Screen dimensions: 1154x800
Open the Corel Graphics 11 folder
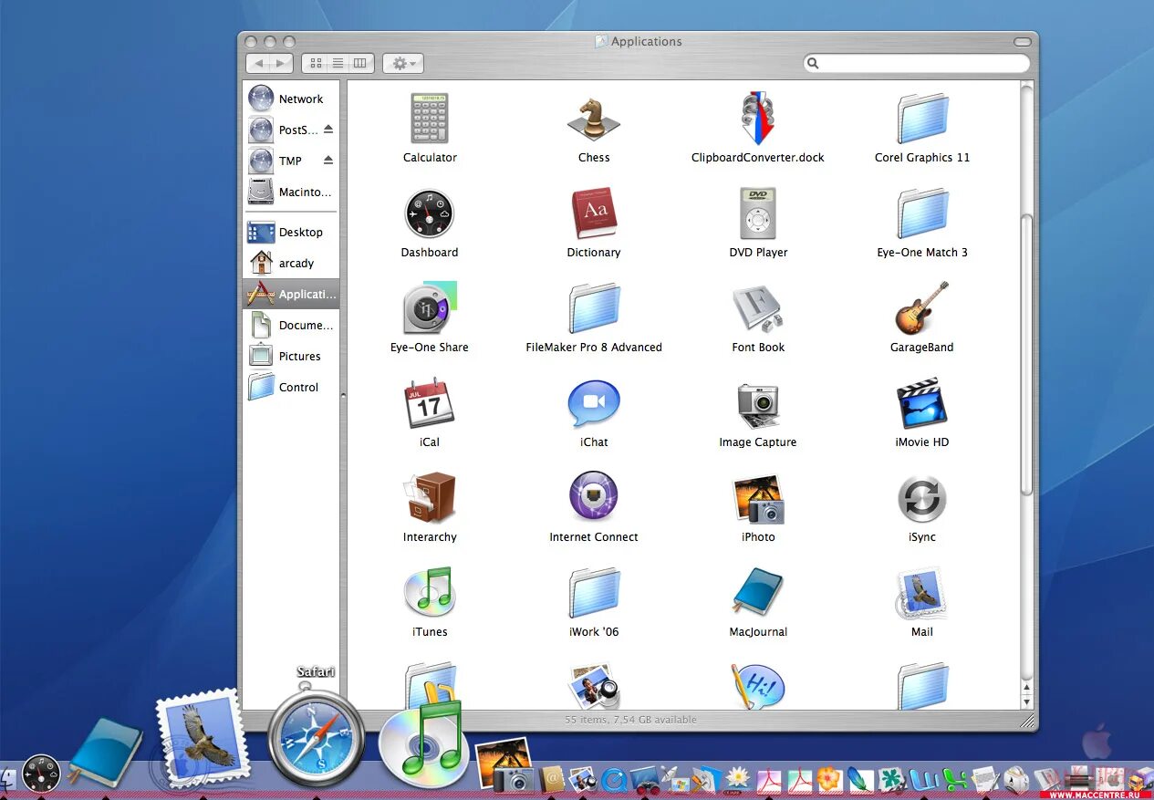click(x=922, y=119)
